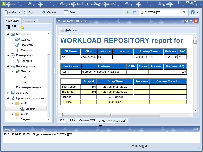Click the Хранение storage icon
The image size is (203, 152).
point(13,93)
